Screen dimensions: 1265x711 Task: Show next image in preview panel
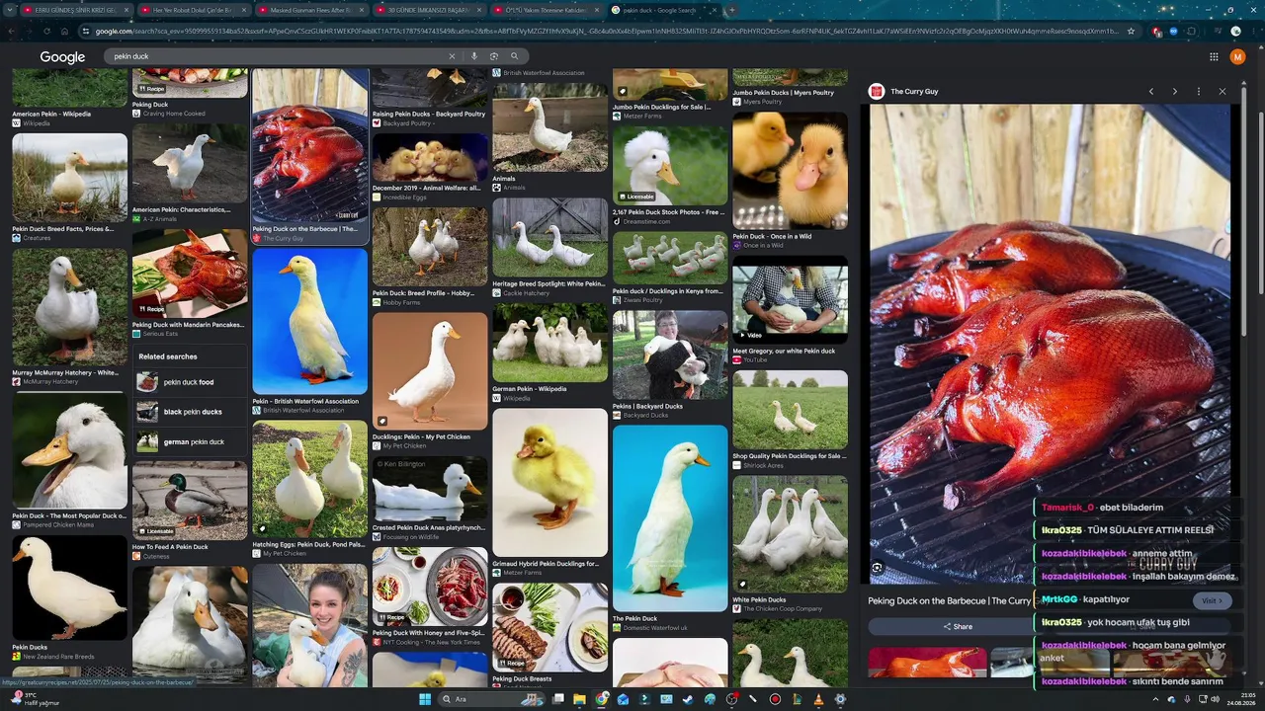click(x=1175, y=92)
